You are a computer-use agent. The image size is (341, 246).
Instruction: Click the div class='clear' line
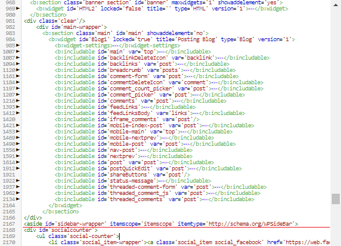55,21
